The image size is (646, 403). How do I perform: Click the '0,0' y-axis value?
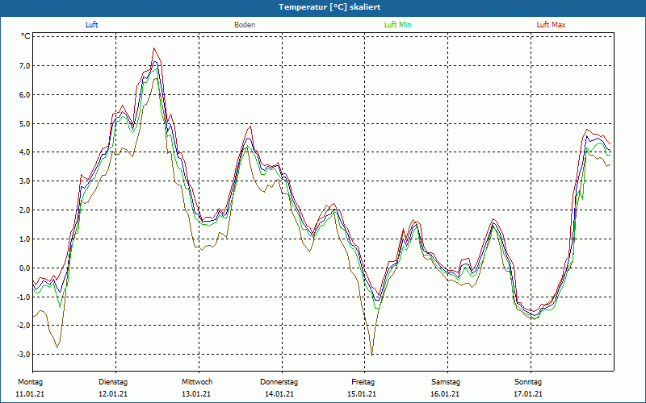(24, 268)
